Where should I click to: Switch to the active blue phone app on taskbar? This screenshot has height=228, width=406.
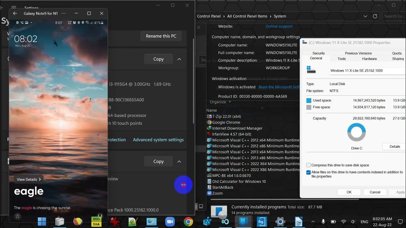coord(244,222)
